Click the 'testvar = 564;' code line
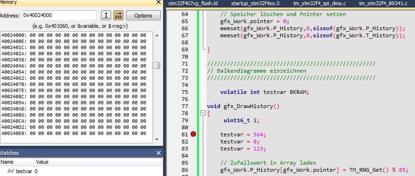The height and width of the screenshot is (176, 415). [x=243, y=134]
